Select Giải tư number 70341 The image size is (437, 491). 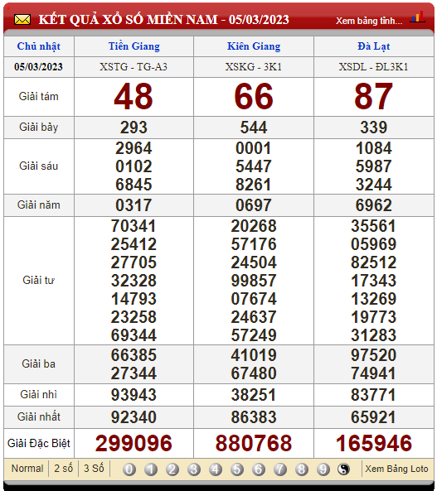[x=134, y=226]
